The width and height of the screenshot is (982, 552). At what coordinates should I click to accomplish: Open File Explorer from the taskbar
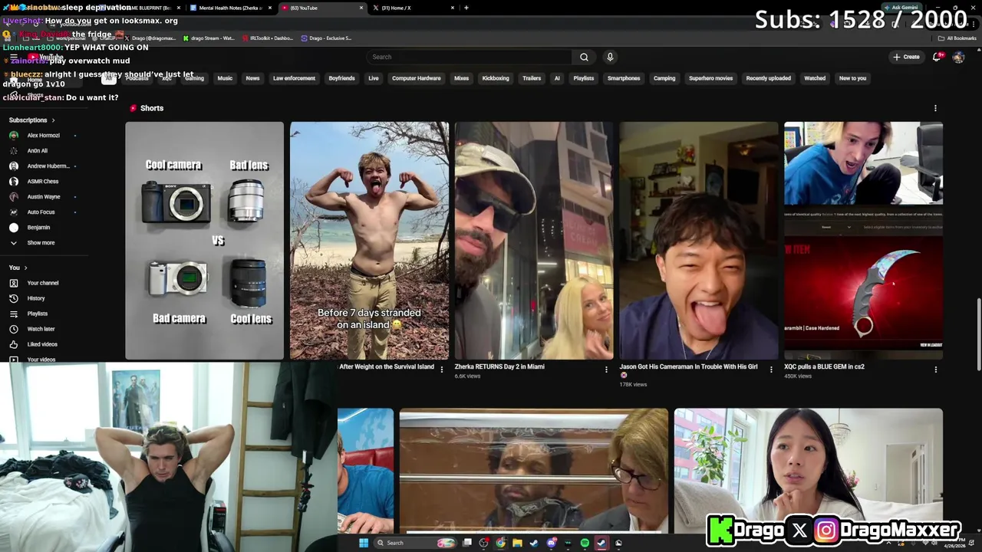pos(517,543)
